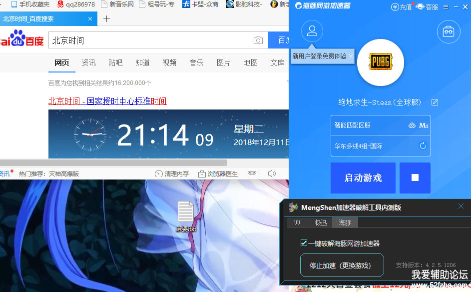471x292 pixels.
Task: Click the 海豚网游加速器 logo
Action: [322, 5]
